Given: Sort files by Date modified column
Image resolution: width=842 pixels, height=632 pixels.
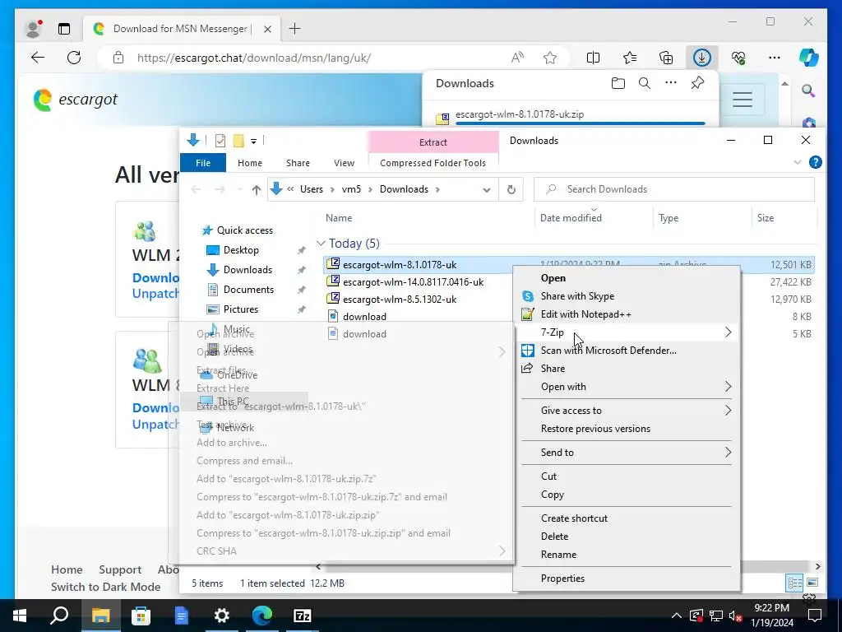Looking at the screenshot, I should coord(571,217).
